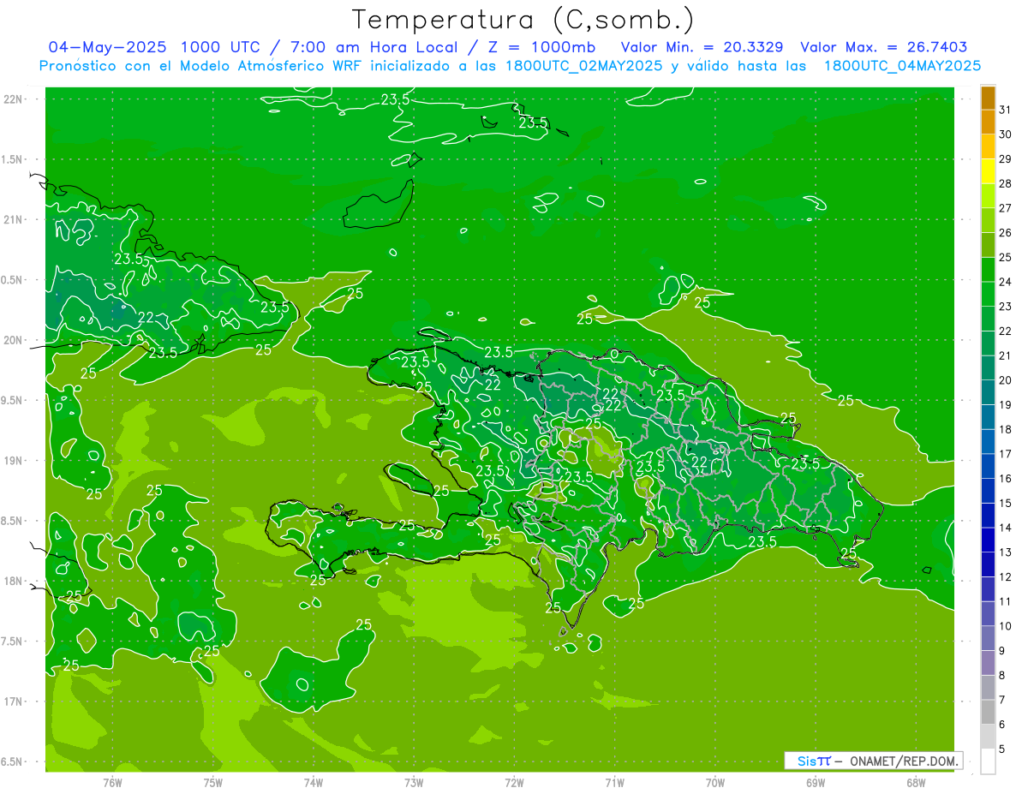Image resolution: width=1028 pixels, height=794 pixels.
Task: Pick the white legend swatch below 5
Action: click(988, 761)
